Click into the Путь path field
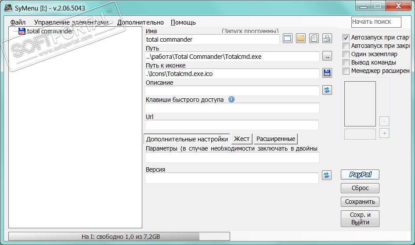The image size is (415, 245). [232, 56]
